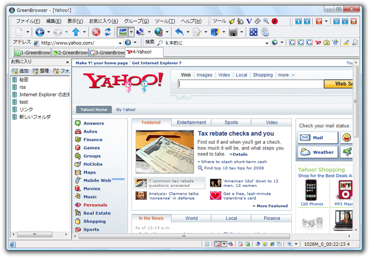Stop page loading with the red X
This screenshot has width=369, height=257.
[x=96, y=32]
